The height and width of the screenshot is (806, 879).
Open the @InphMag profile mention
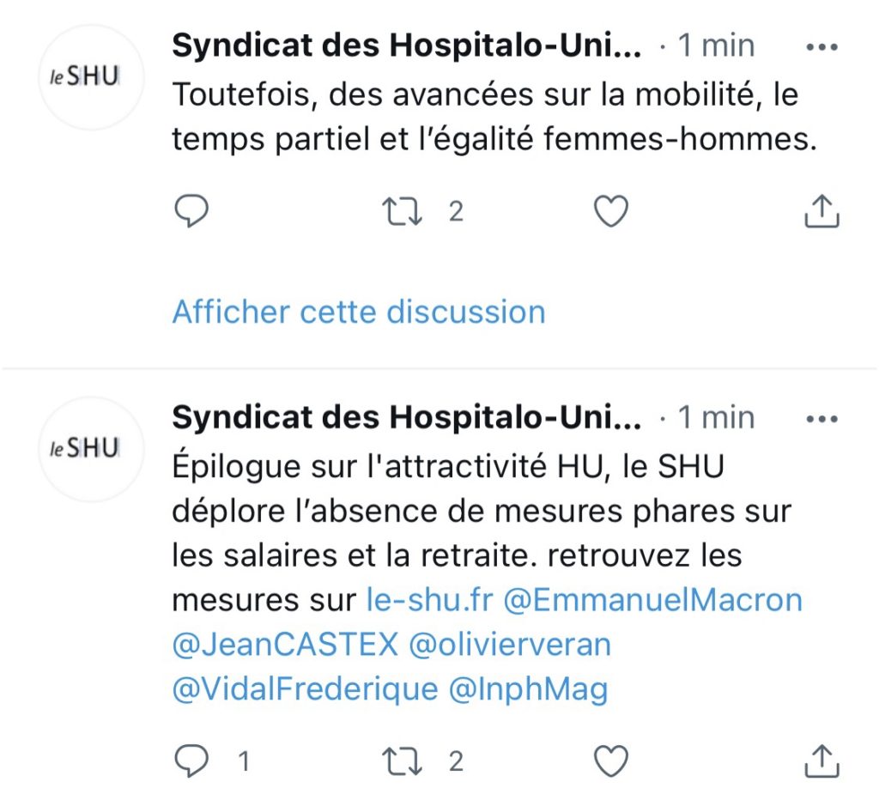528,689
